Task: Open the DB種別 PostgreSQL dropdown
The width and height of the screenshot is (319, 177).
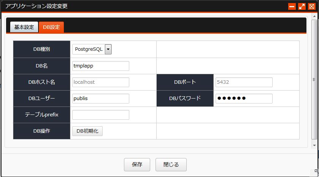Action: 92,49
